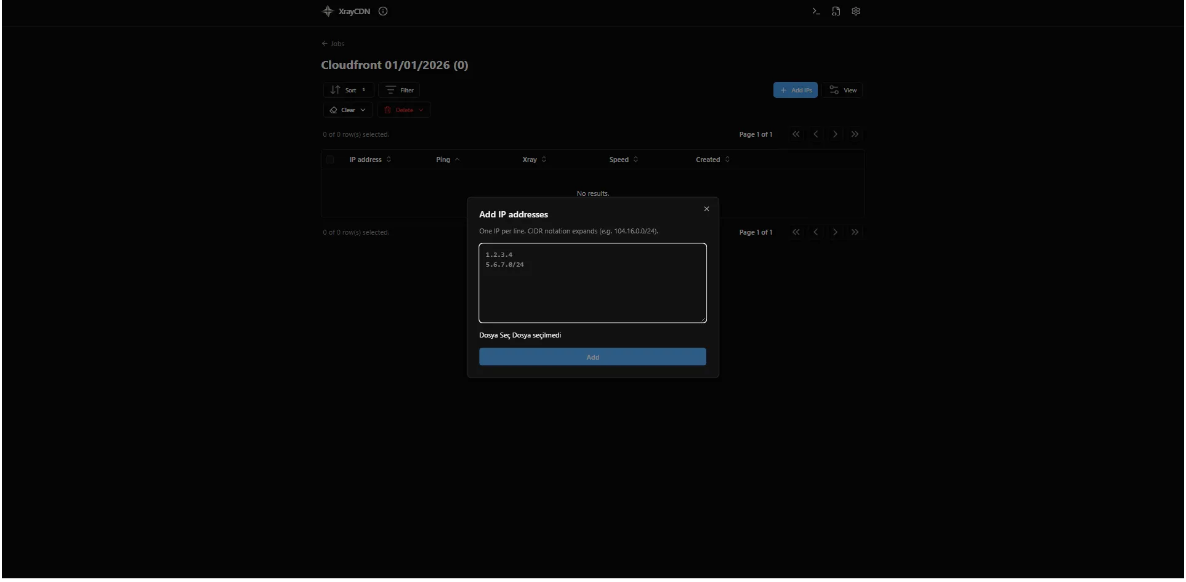Toggle the select-all rows checkbox
The width and height of the screenshot is (1186, 582).
(x=330, y=160)
